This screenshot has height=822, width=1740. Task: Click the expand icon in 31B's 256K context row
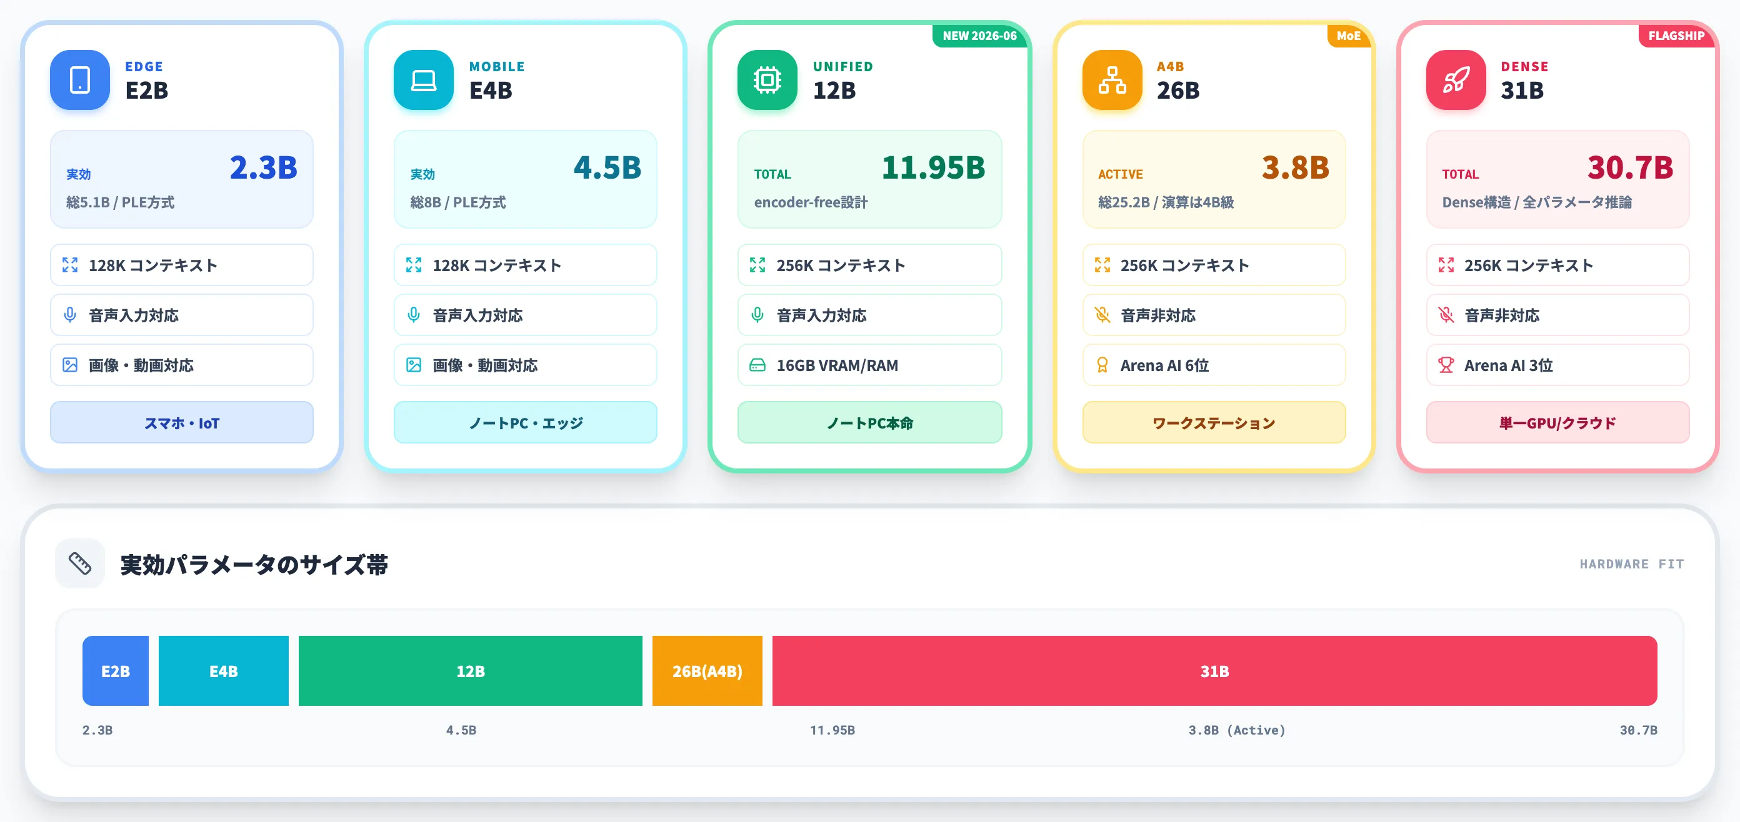tap(1446, 265)
